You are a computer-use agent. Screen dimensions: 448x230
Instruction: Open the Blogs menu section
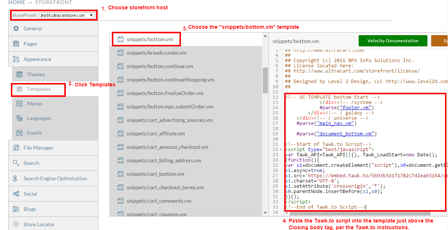click(53, 209)
